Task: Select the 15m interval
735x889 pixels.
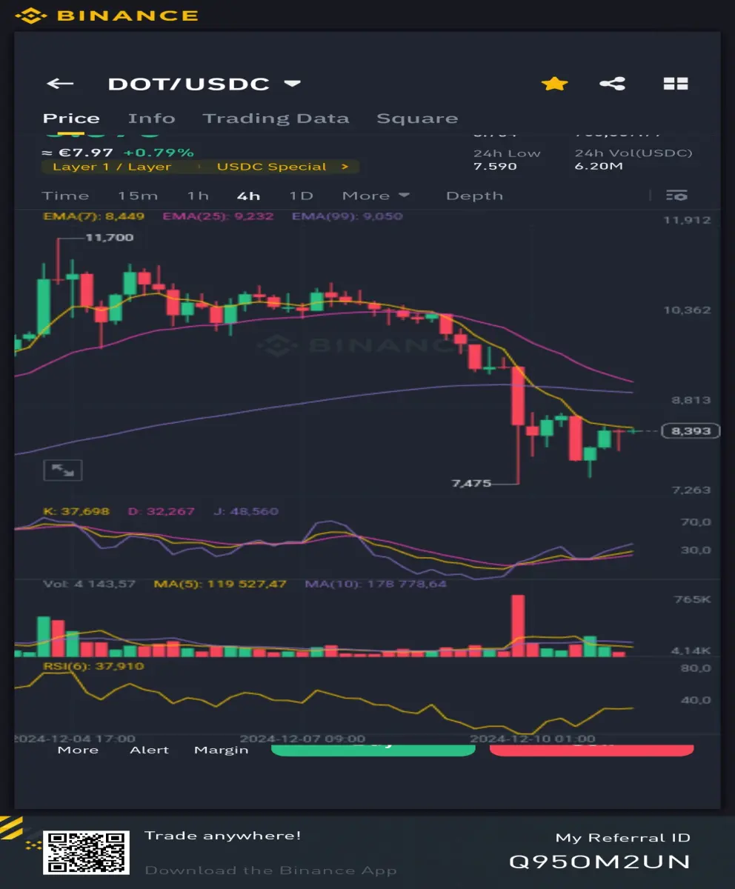Action: (138, 196)
